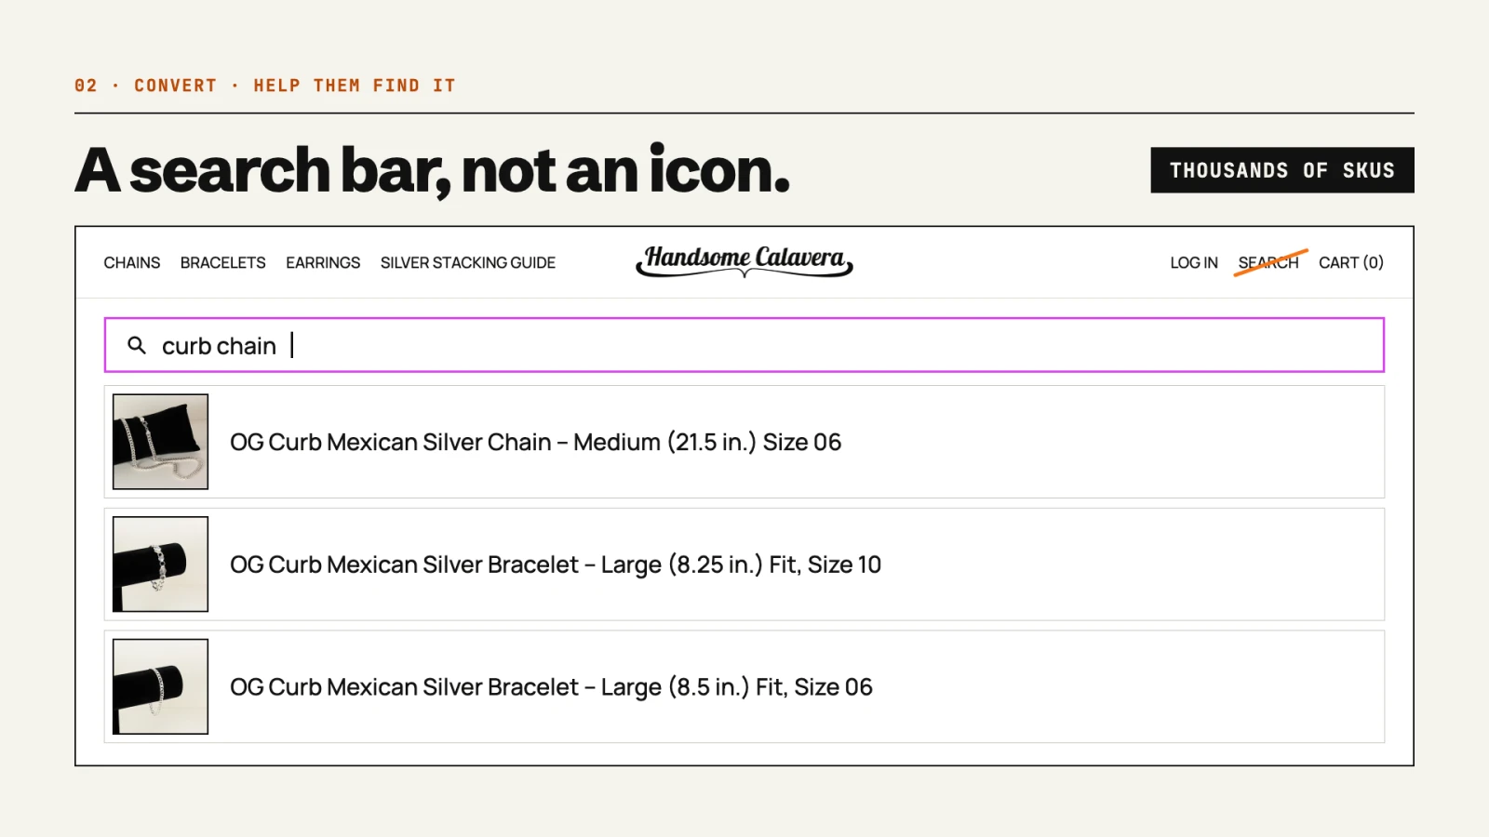Click the 8.5 in. bracelet thumbnail
Image resolution: width=1489 pixels, height=837 pixels.
(160, 686)
